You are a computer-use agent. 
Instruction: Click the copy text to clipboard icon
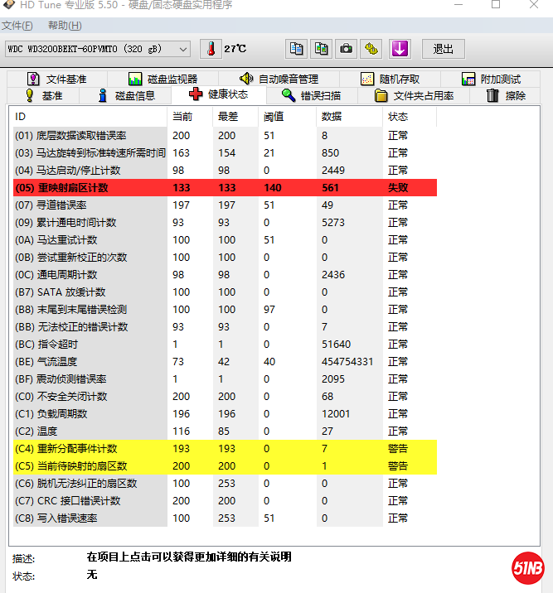[x=296, y=49]
